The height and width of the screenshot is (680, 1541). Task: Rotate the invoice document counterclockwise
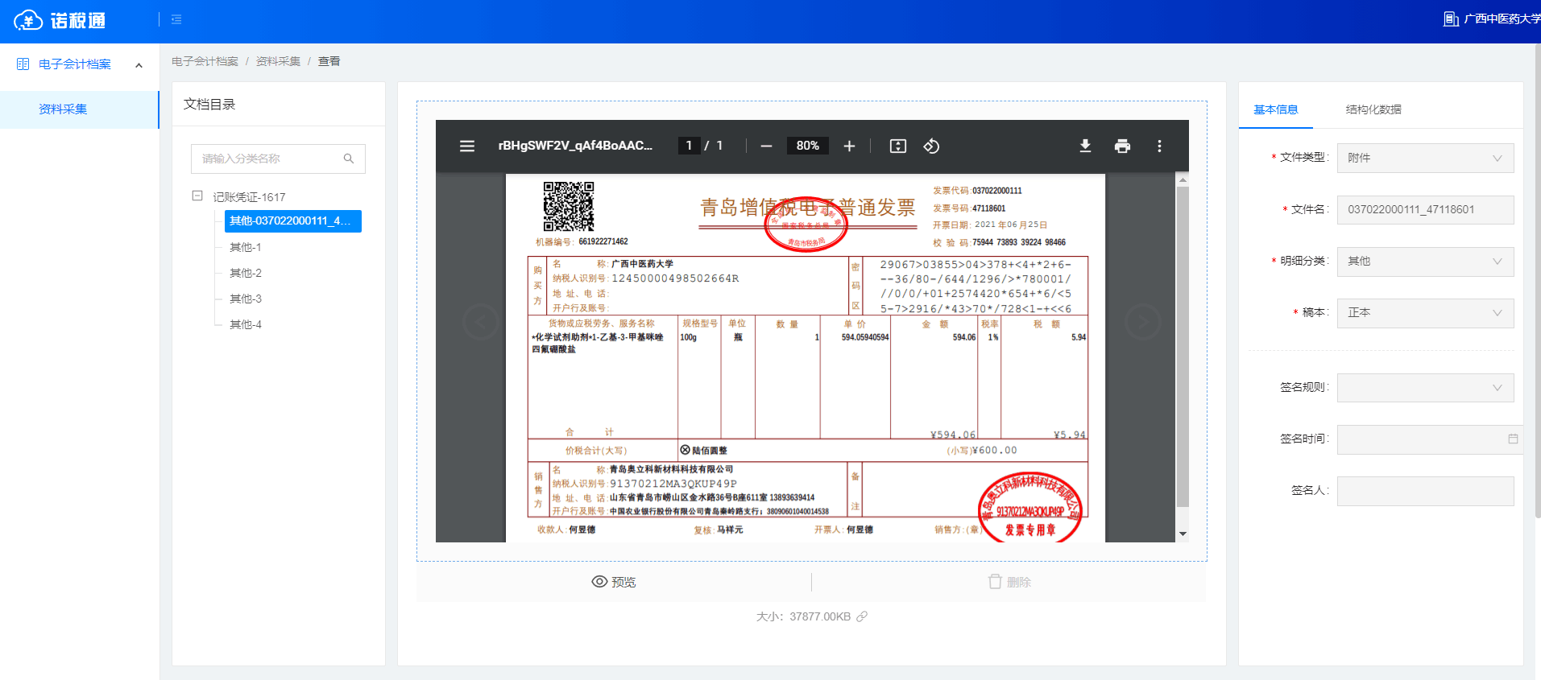[931, 146]
